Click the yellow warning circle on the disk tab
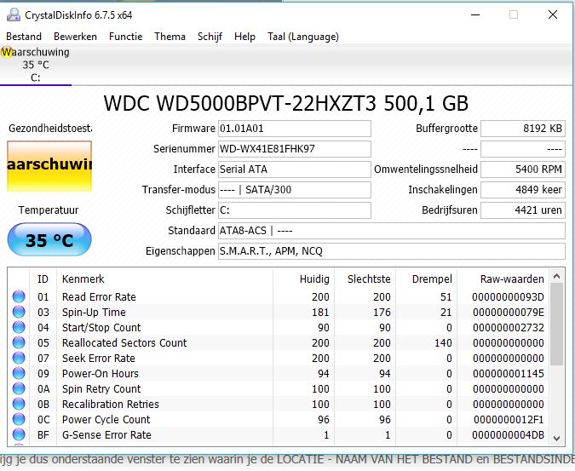 pyautogui.click(x=6, y=53)
